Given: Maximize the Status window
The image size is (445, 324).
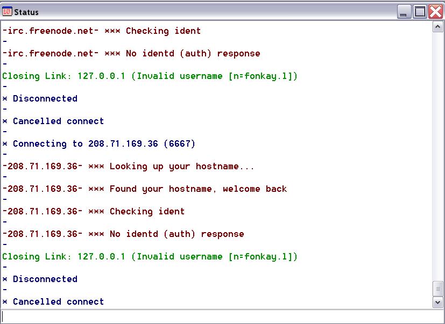Looking at the screenshot, I should 420,11.
